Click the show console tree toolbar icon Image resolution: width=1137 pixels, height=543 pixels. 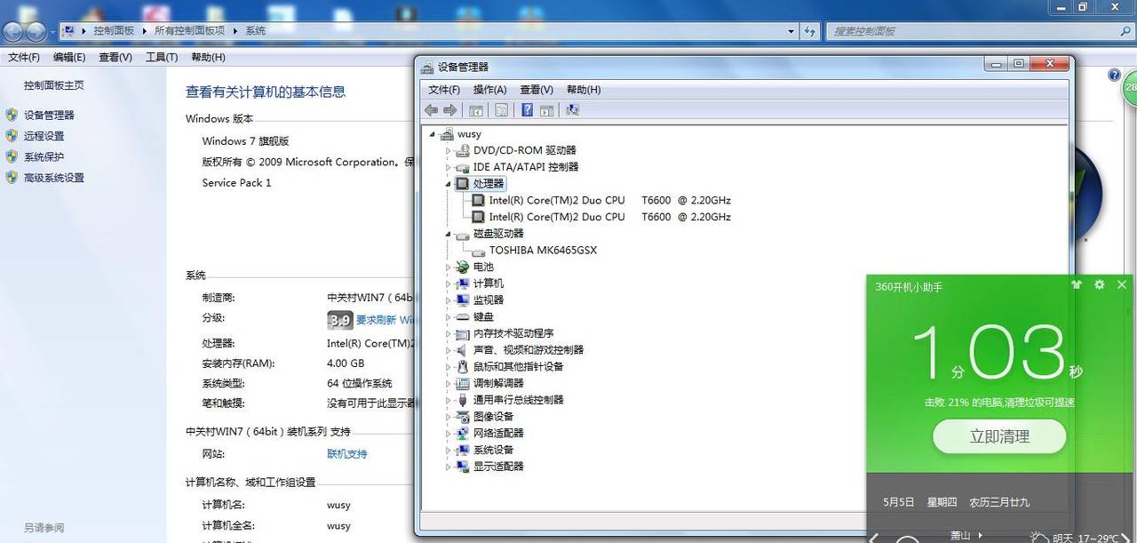[476, 109]
